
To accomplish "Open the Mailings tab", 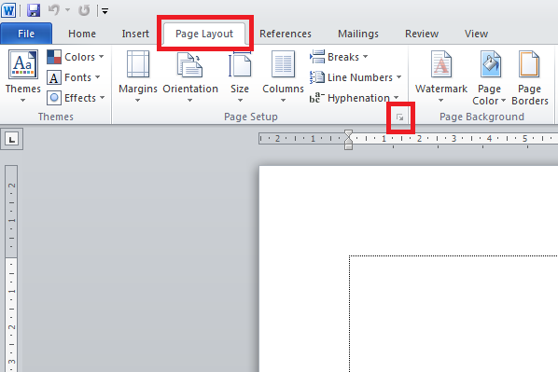I will pyautogui.click(x=358, y=34).
